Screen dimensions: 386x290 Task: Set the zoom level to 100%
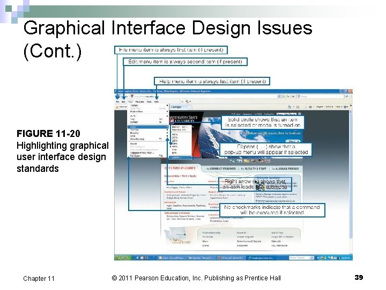[181, 147]
